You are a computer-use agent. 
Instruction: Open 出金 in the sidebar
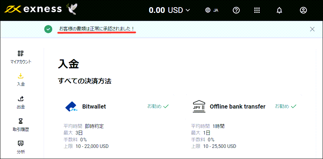click(21, 102)
